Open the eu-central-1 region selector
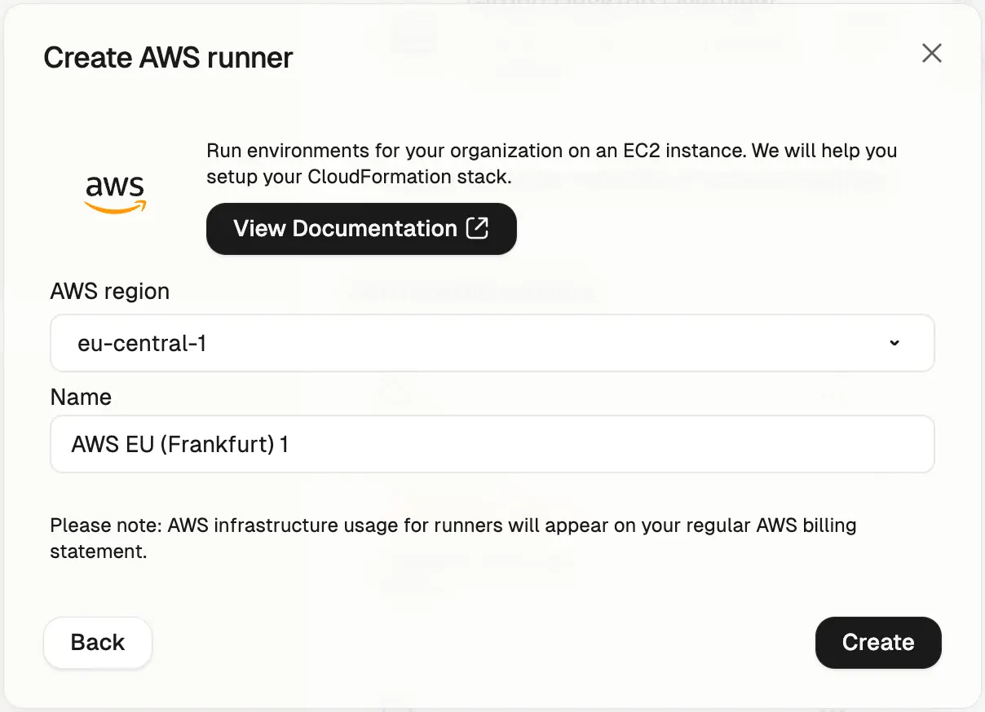 492,343
